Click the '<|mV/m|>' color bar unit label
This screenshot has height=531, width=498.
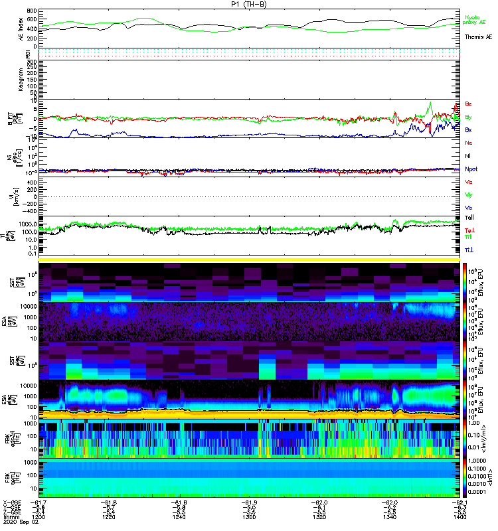483,439
